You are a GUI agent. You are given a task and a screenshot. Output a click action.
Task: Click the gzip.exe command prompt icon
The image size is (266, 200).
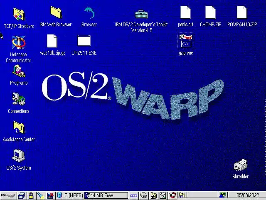point(186,41)
